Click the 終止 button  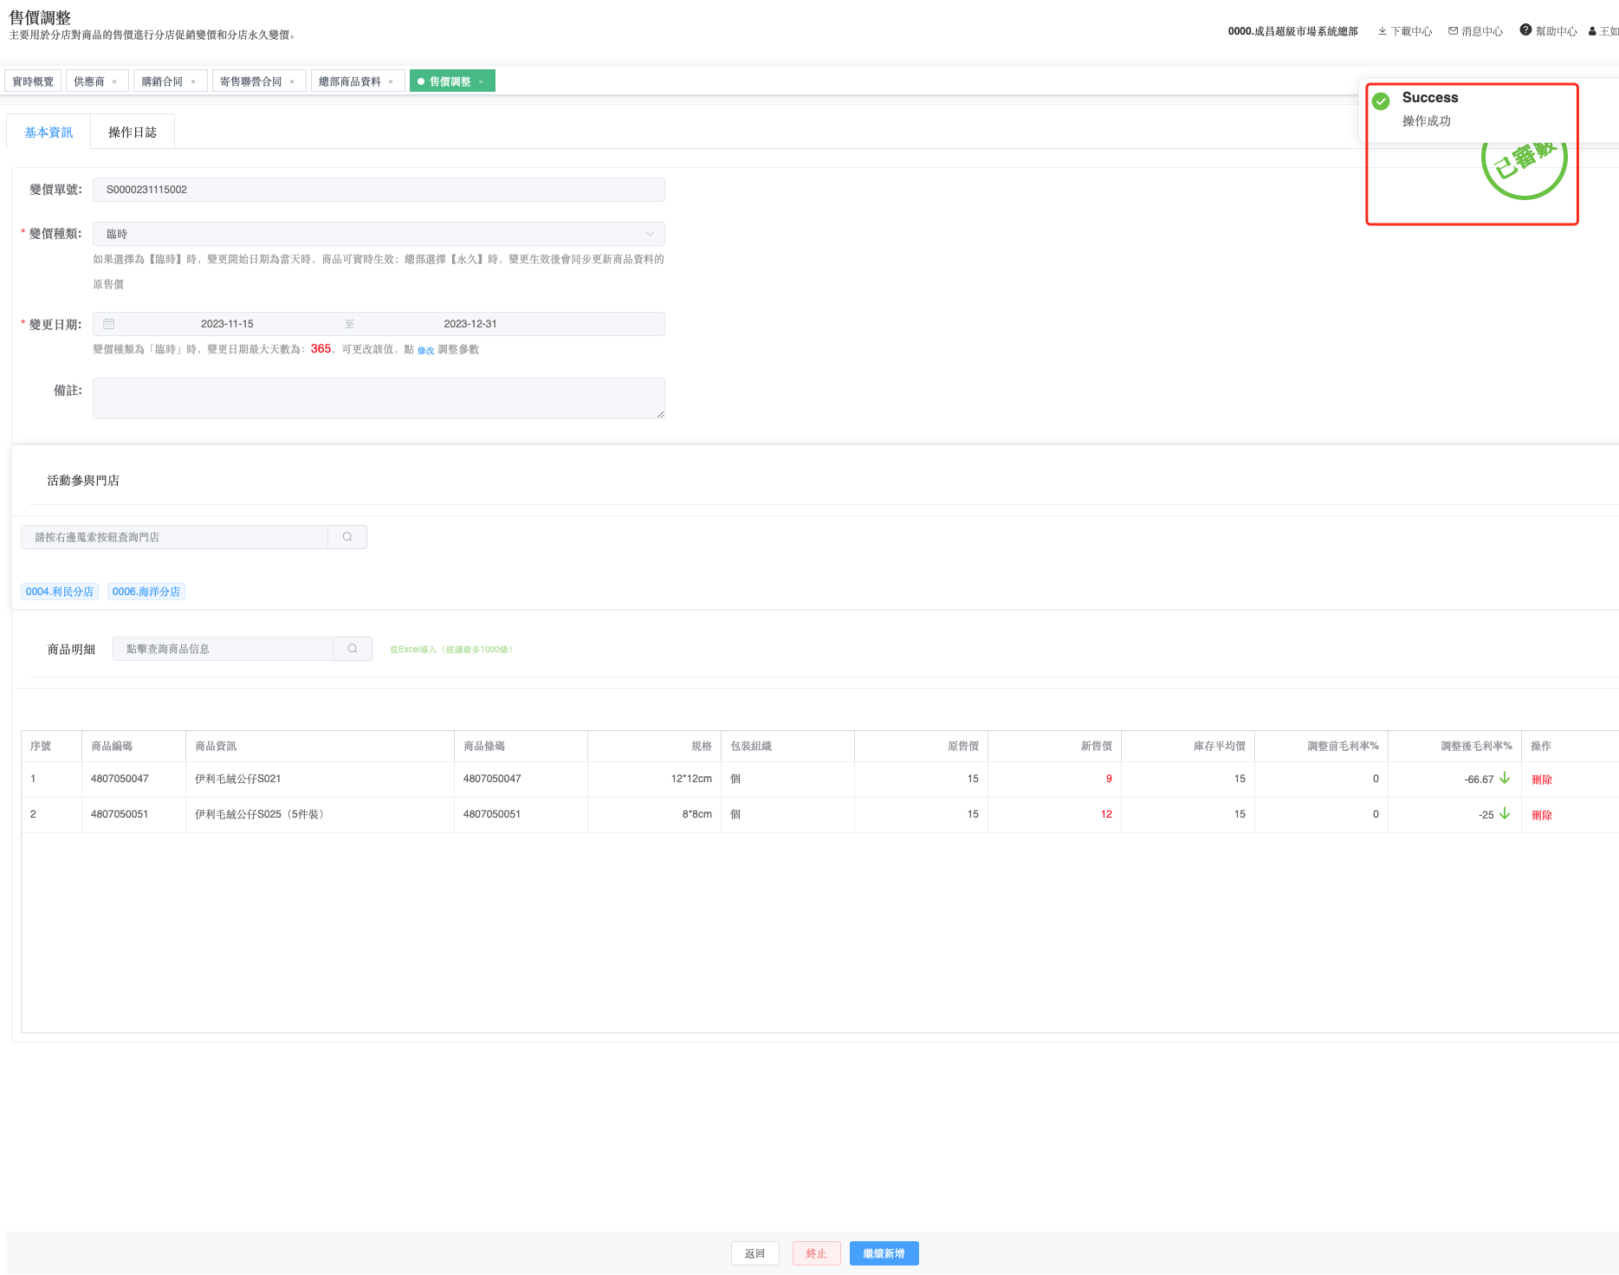(x=816, y=1253)
